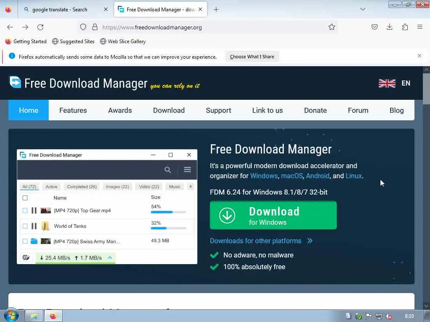The height and width of the screenshot is (322, 430).
Task: Click the plus icon after the Music filter
Action: pos(191,187)
